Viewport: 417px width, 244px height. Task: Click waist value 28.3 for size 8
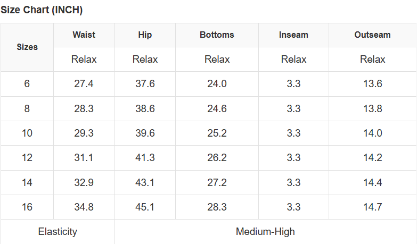(x=84, y=108)
